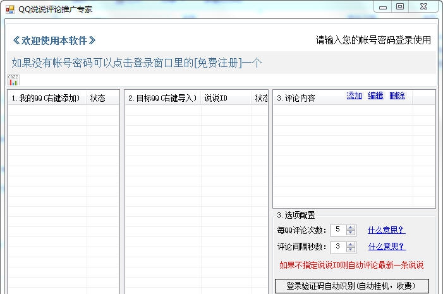
Task: Click 说说ID column header
Action: (226, 98)
